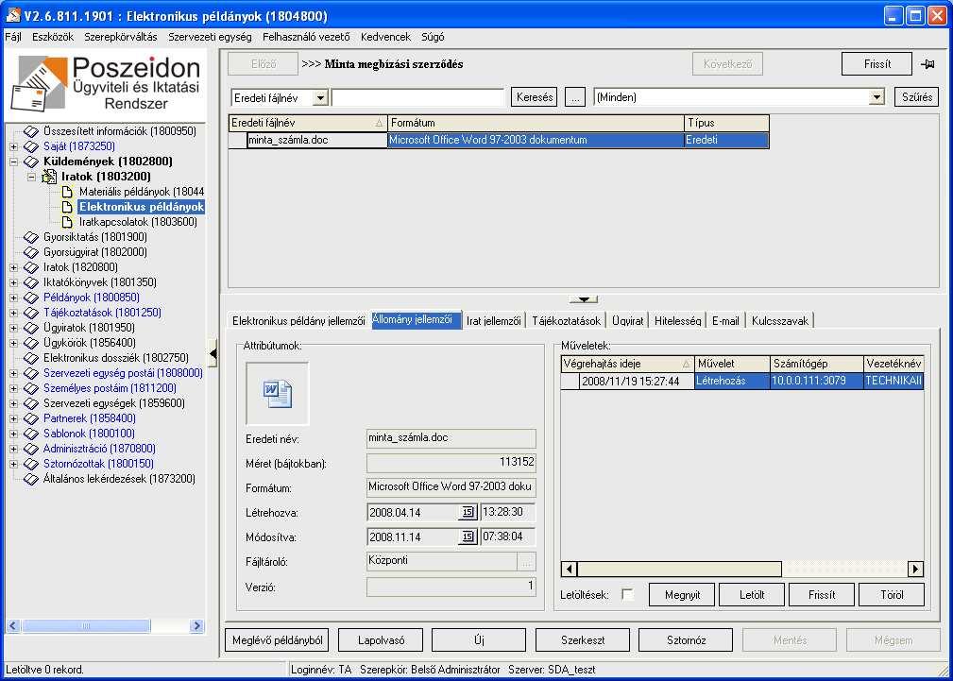Click the Megnyit button

682,595
